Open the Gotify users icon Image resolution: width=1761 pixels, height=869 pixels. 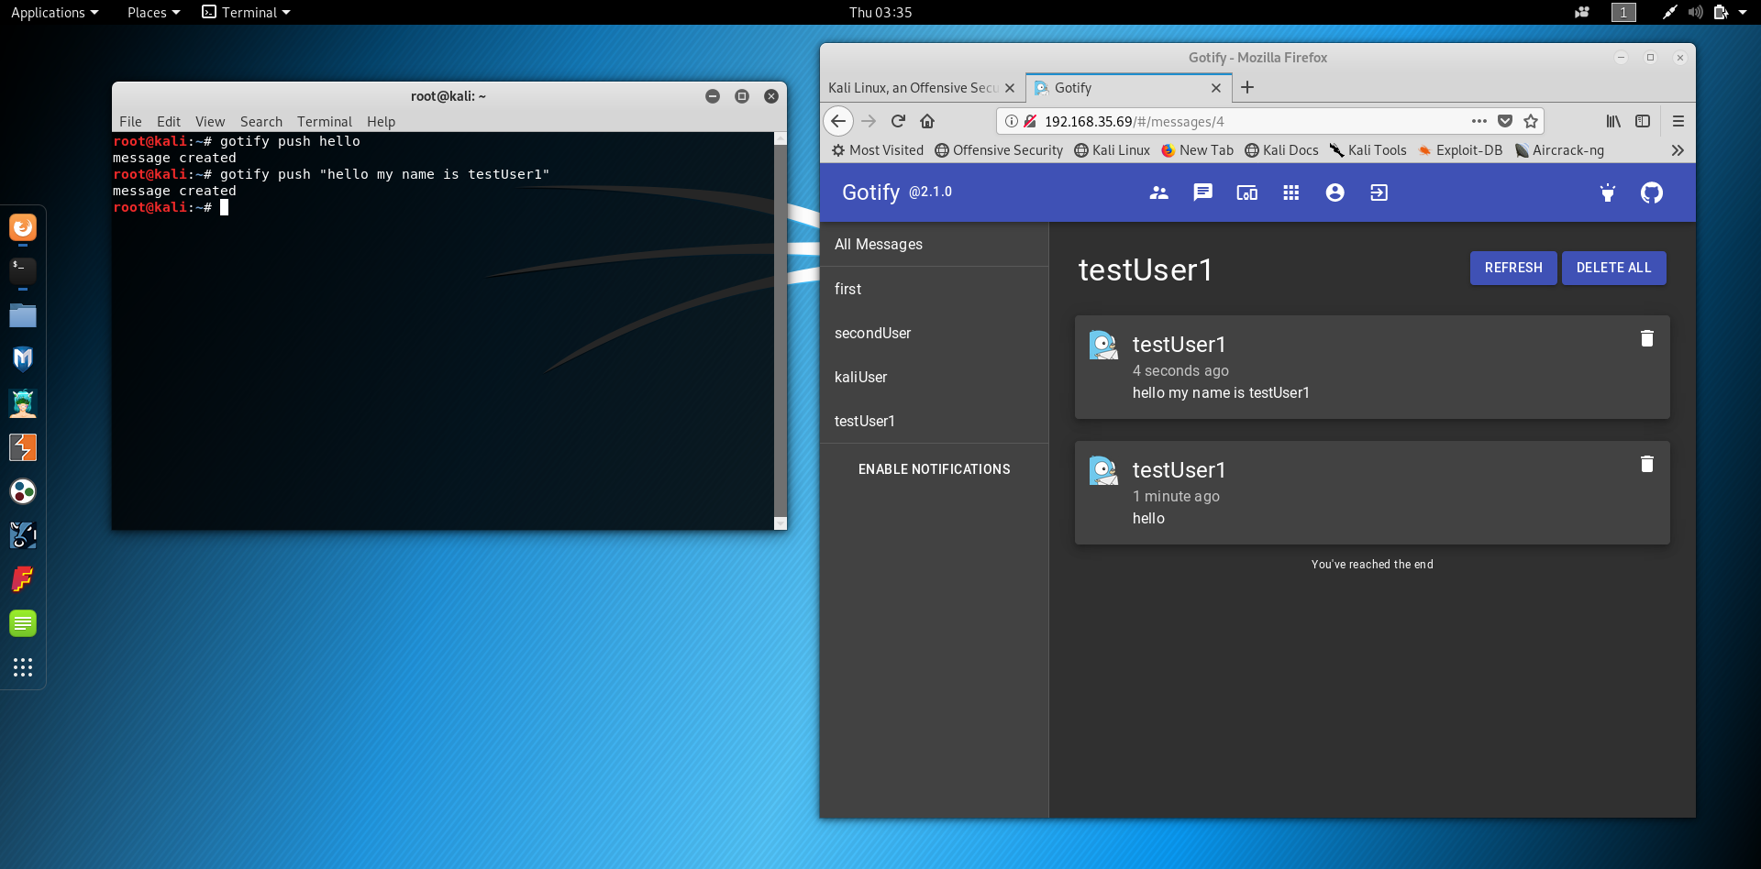[x=1158, y=192]
